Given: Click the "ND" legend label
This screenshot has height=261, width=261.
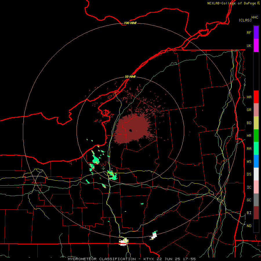Looking at the screenshot, I should tap(249, 226).
